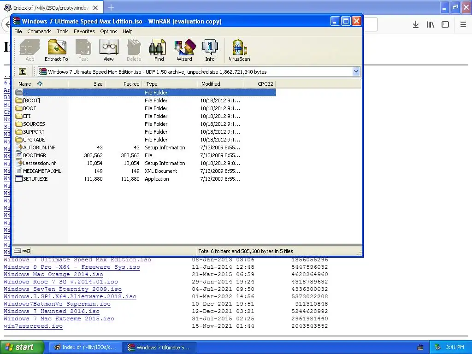Open the browser library icon
472x354 pixels.
431,25
